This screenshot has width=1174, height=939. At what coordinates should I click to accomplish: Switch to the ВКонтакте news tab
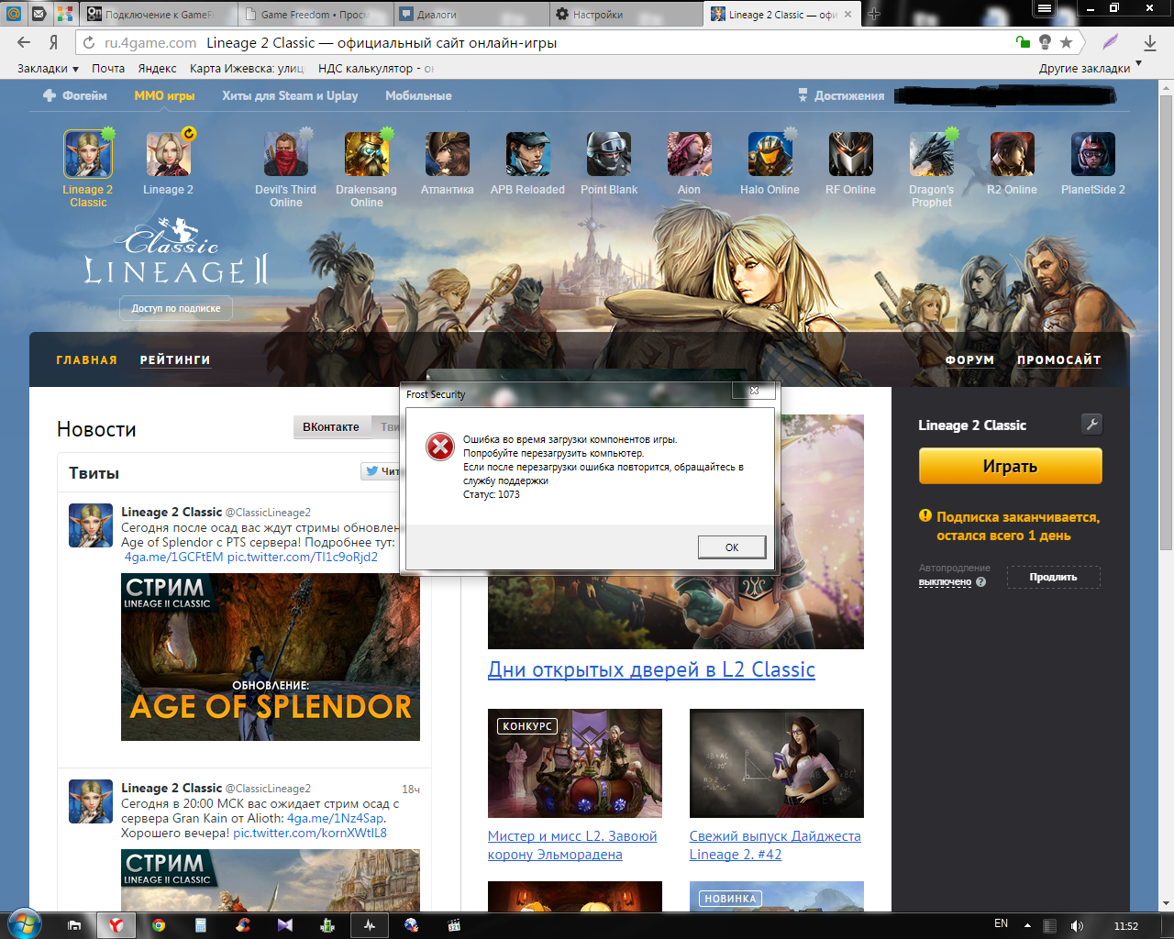click(x=331, y=427)
